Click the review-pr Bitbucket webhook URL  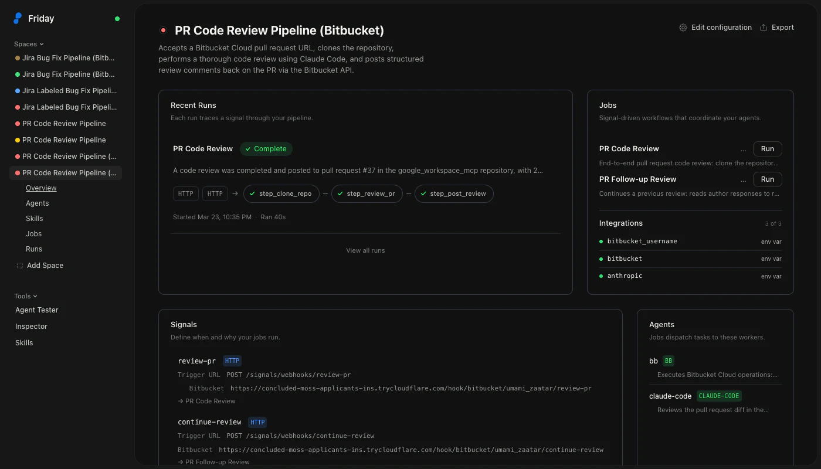[410, 388]
